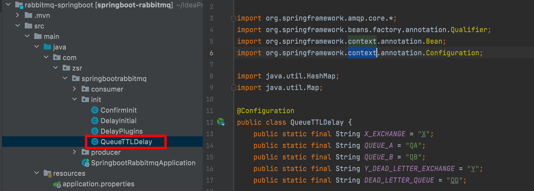Click the main folder icon
Viewport: 534px width, 191px height.
click(38, 36)
